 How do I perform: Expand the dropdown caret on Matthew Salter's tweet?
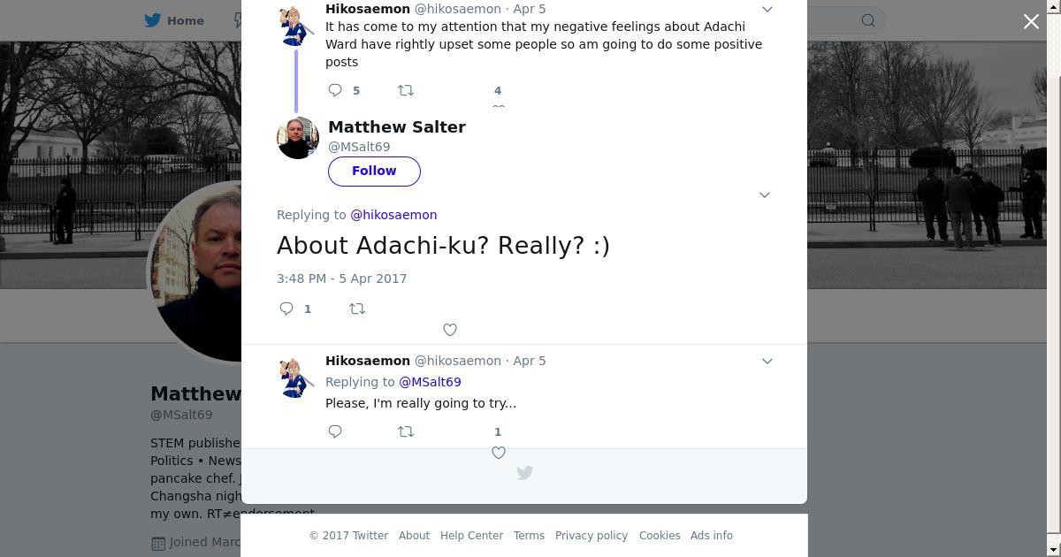coord(765,195)
